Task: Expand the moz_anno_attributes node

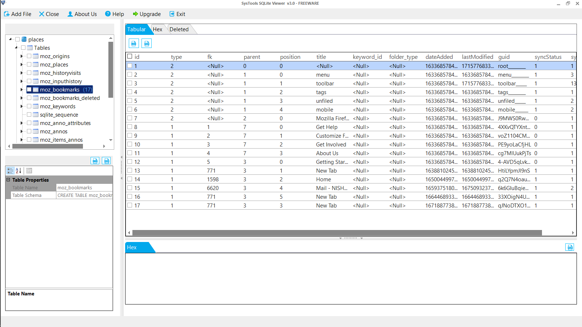Action: (x=22, y=123)
